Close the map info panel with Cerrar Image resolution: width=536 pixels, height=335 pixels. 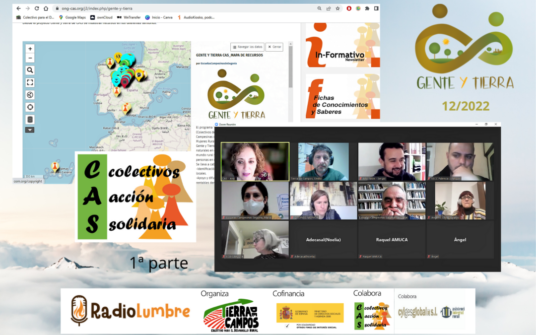coord(274,47)
